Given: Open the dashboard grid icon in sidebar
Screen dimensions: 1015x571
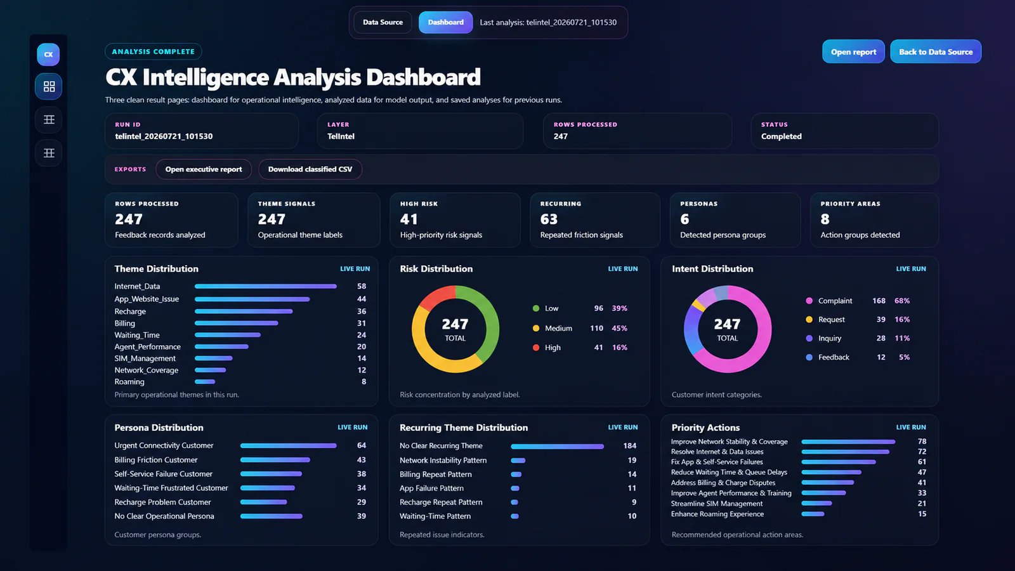Looking at the screenshot, I should [49, 86].
